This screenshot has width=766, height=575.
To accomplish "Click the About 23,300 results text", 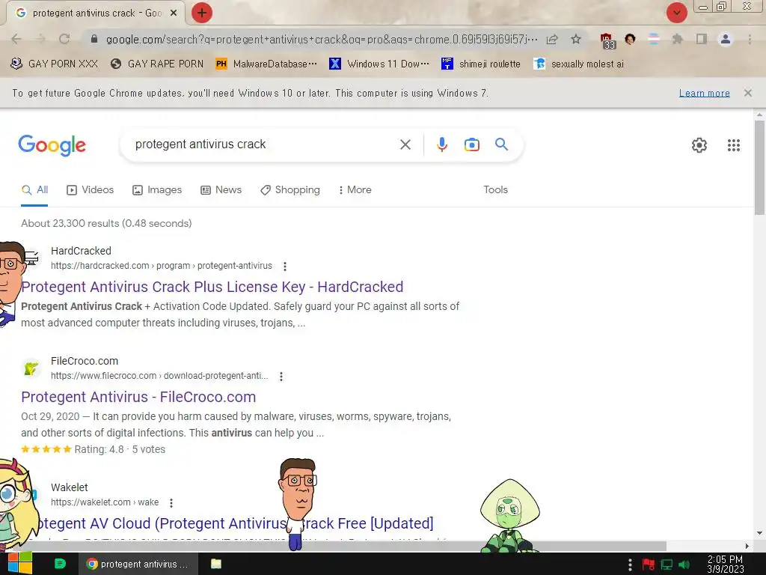I will point(106,223).
